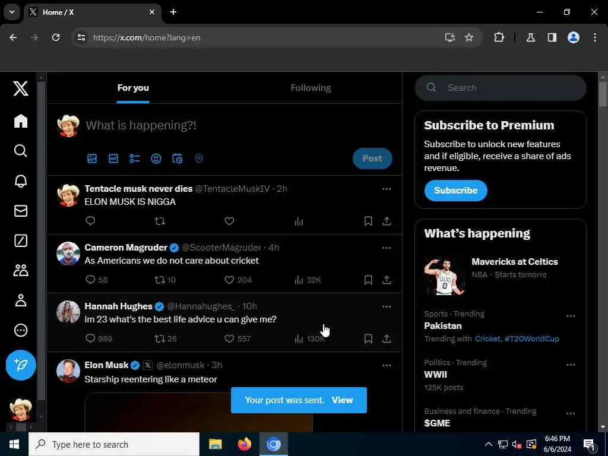This screenshot has height=456, width=608.
Task: Open emoji picker in composer
Action: tap(156, 159)
